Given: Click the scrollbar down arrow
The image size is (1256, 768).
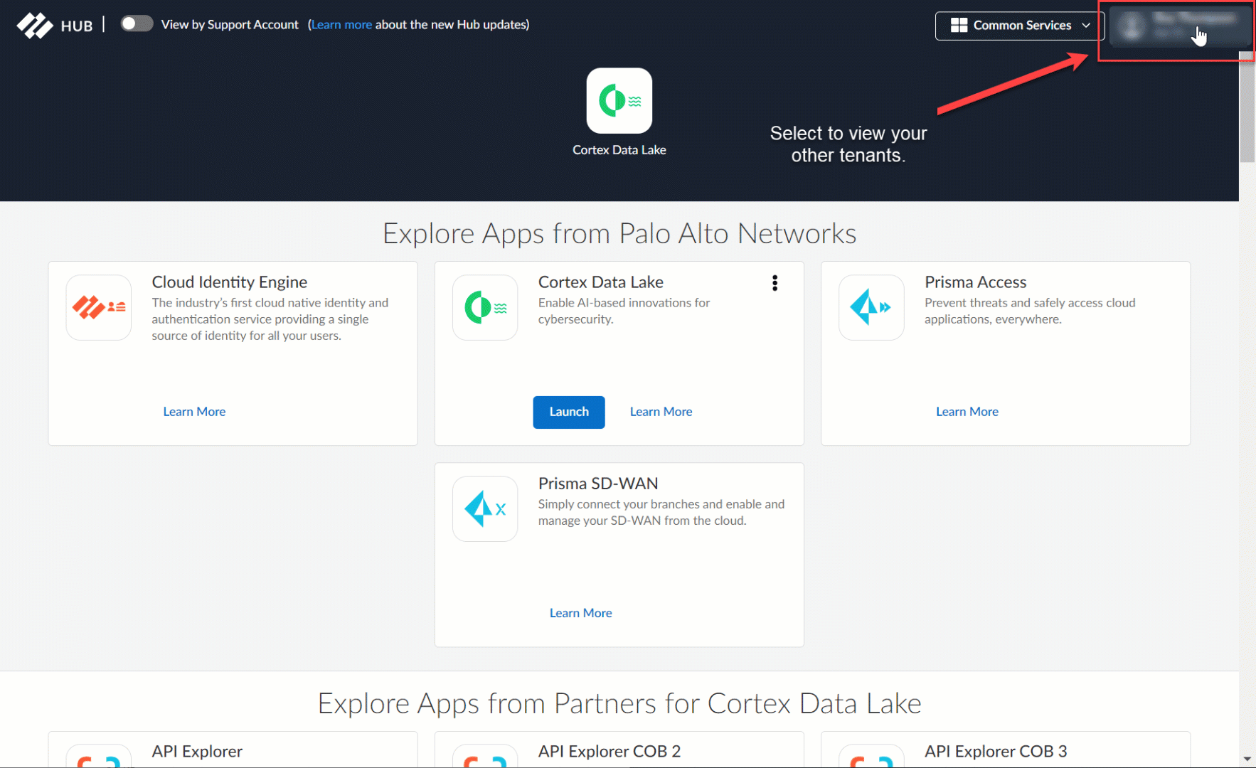Looking at the screenshot, I should point(1247,759).
